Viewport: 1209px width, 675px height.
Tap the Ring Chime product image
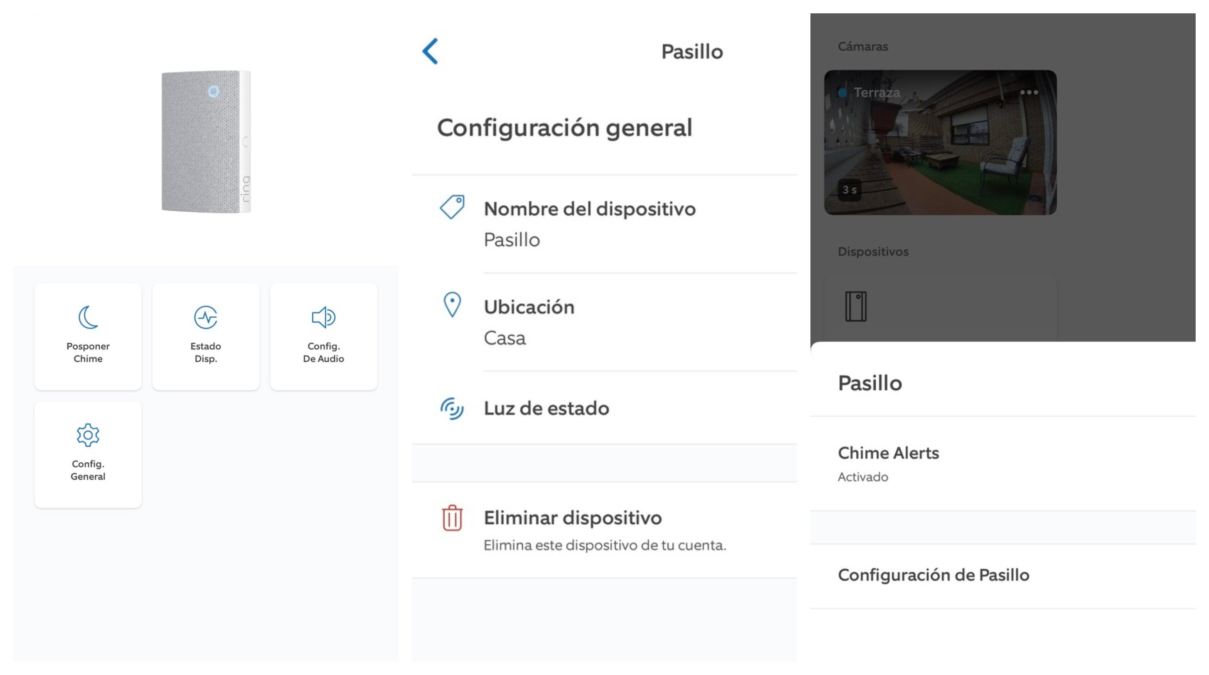point(206,142)
